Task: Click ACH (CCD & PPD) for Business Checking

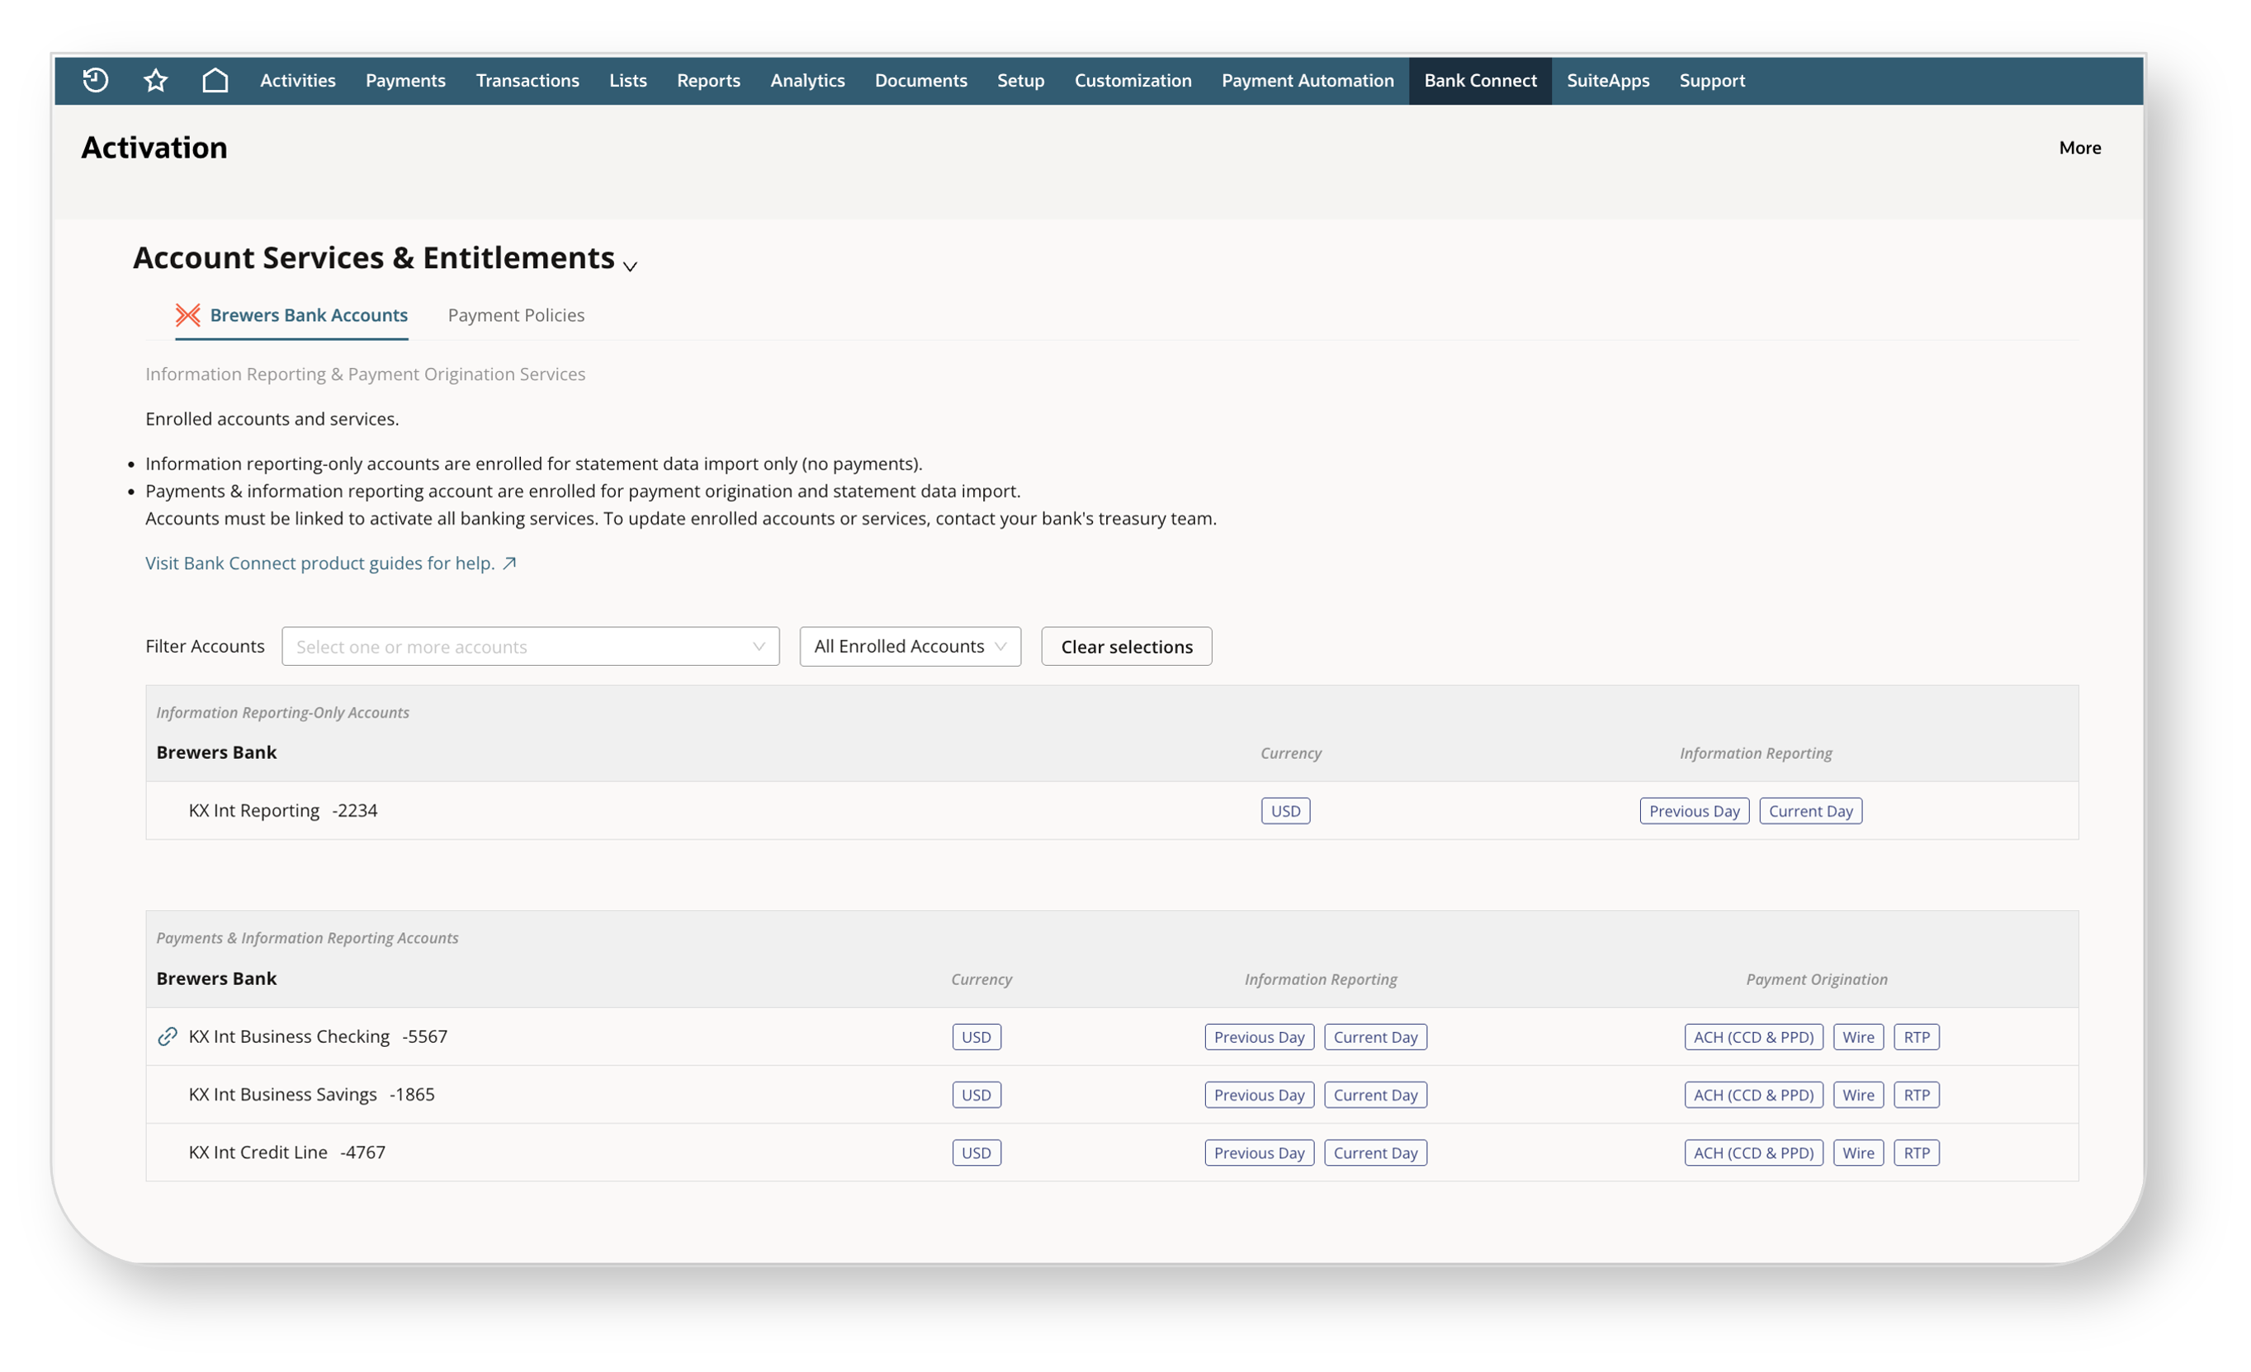Action: (x=1754, y=1038)
